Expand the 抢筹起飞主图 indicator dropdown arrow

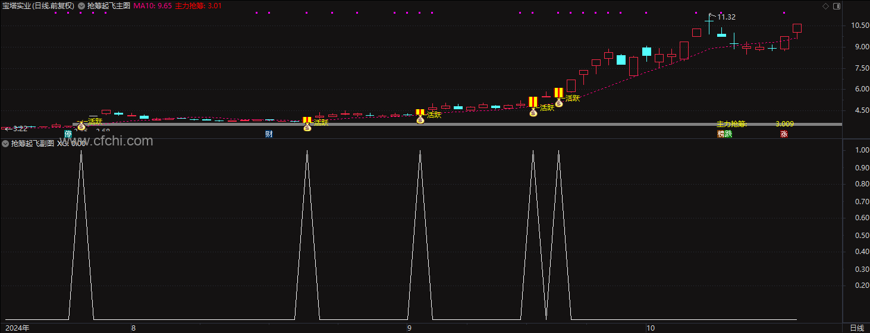point(81,6)
